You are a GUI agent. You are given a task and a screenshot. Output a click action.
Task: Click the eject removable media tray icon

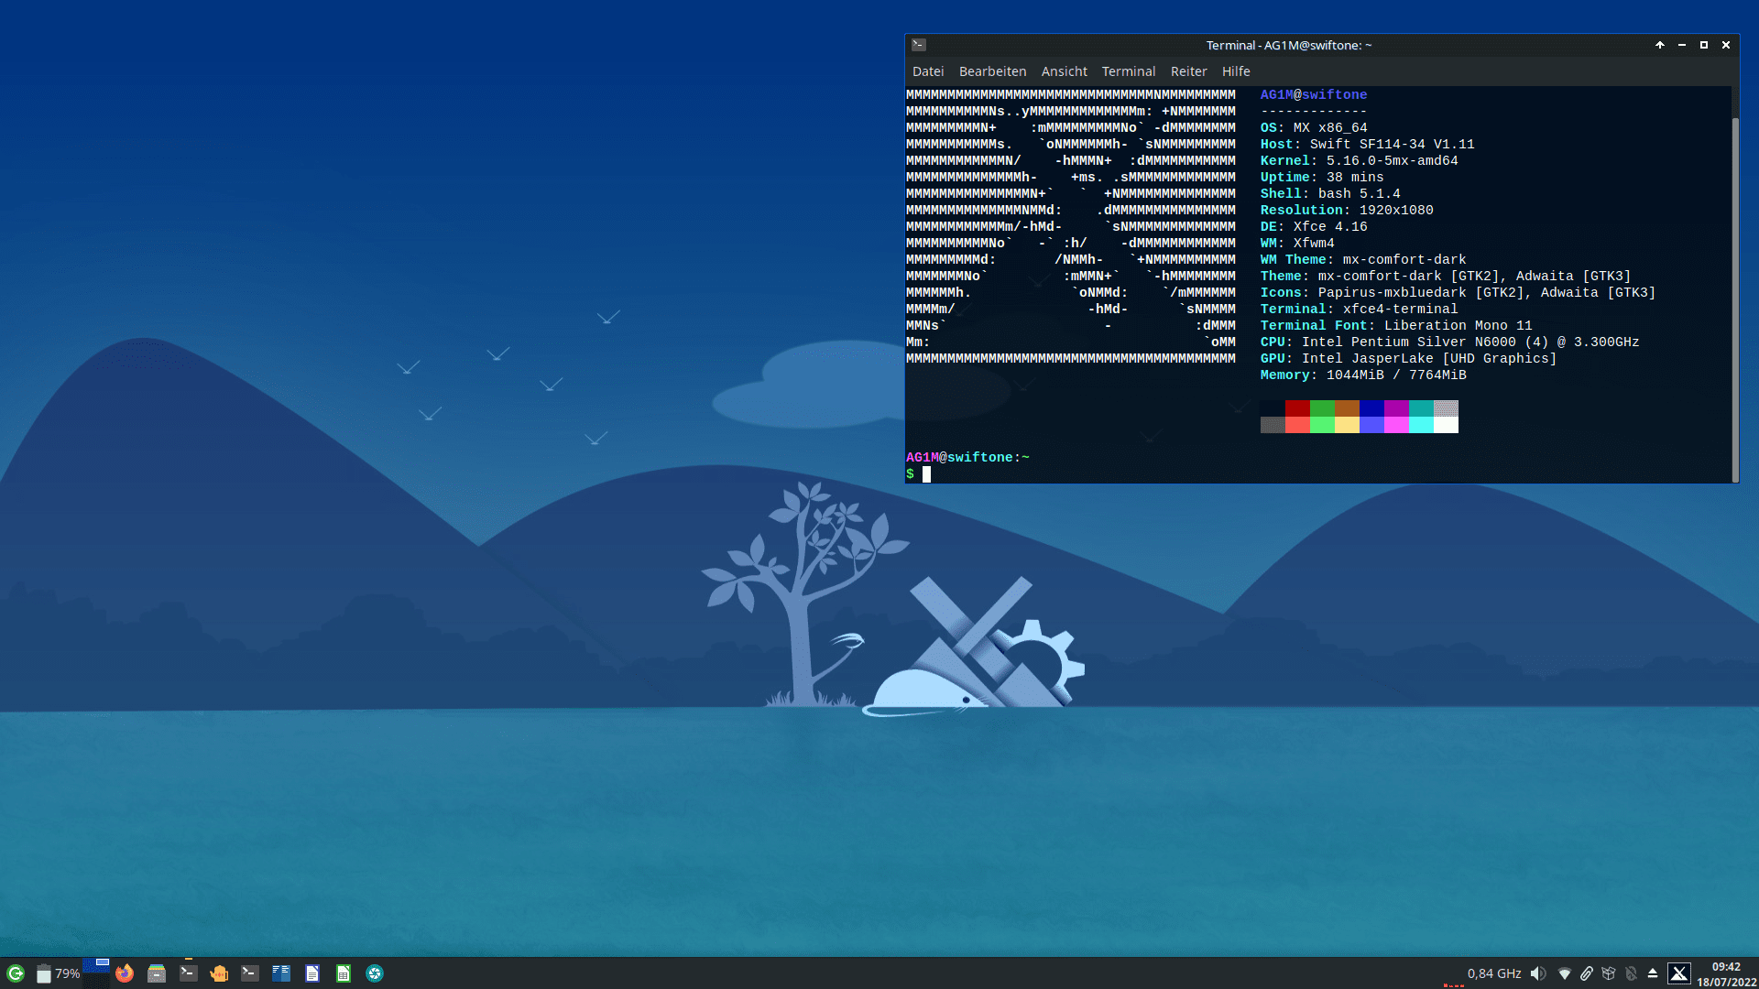[1653, 973]
